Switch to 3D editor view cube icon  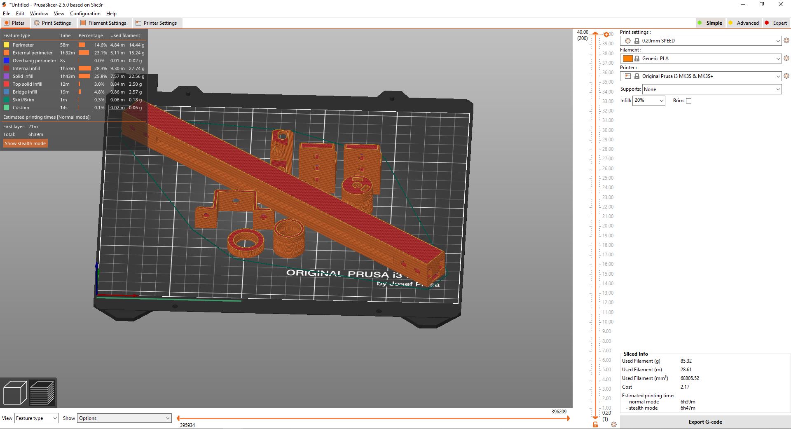[x=15, y=393]
